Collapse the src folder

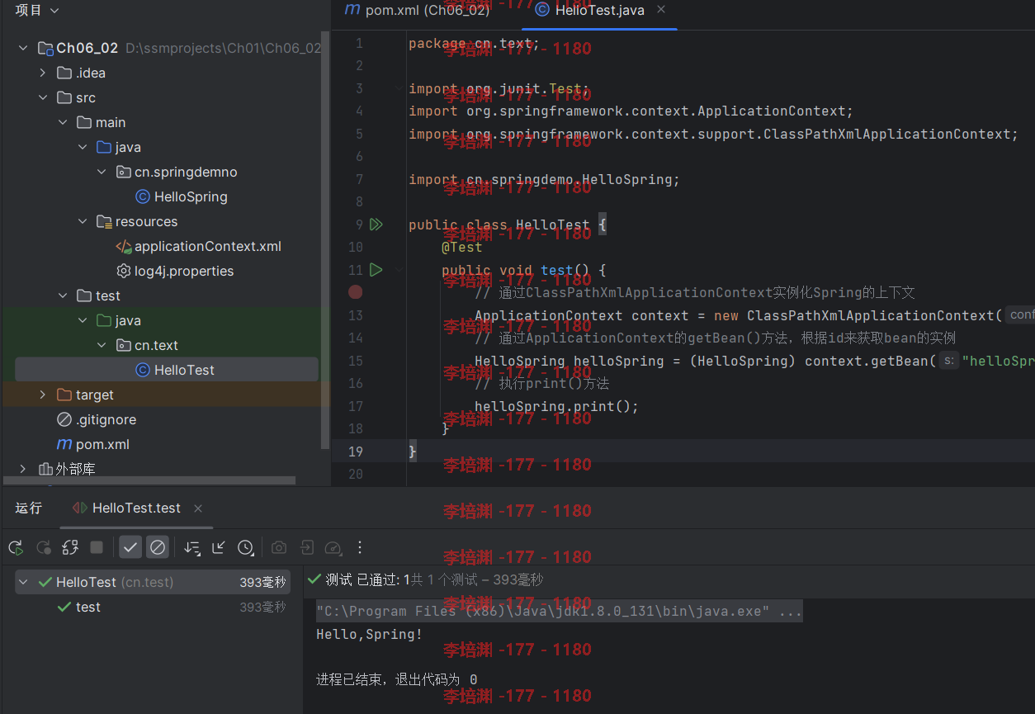coord(43,97)
